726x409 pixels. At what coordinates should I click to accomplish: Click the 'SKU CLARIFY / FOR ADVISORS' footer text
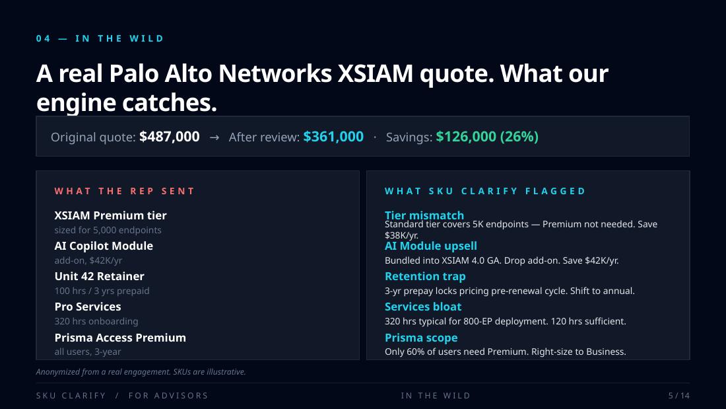(x=122, y=396)
